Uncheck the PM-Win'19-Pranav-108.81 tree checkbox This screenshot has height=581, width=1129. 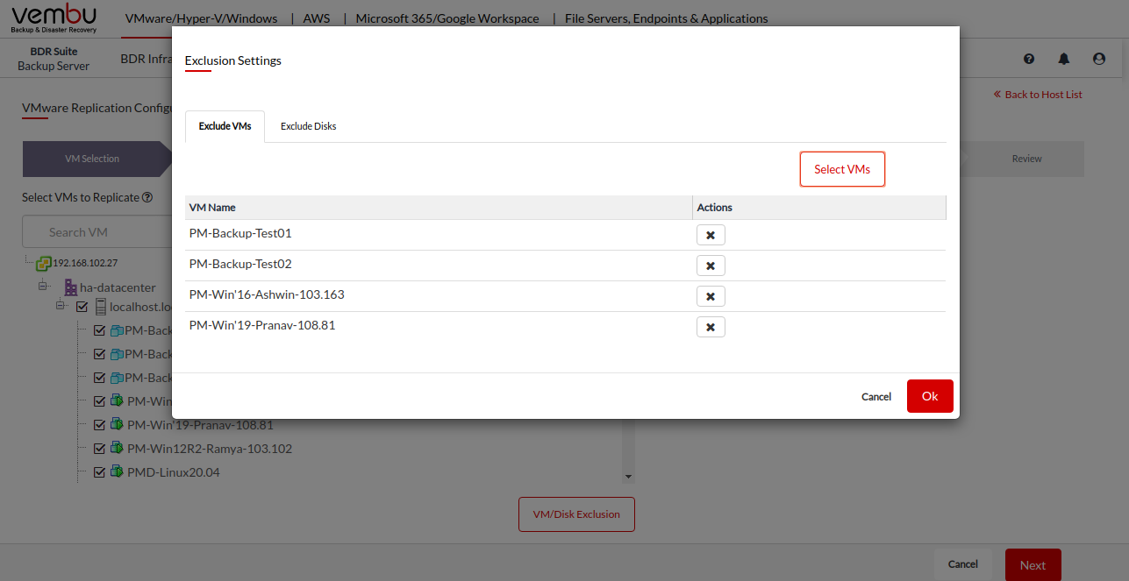point(99,425)
